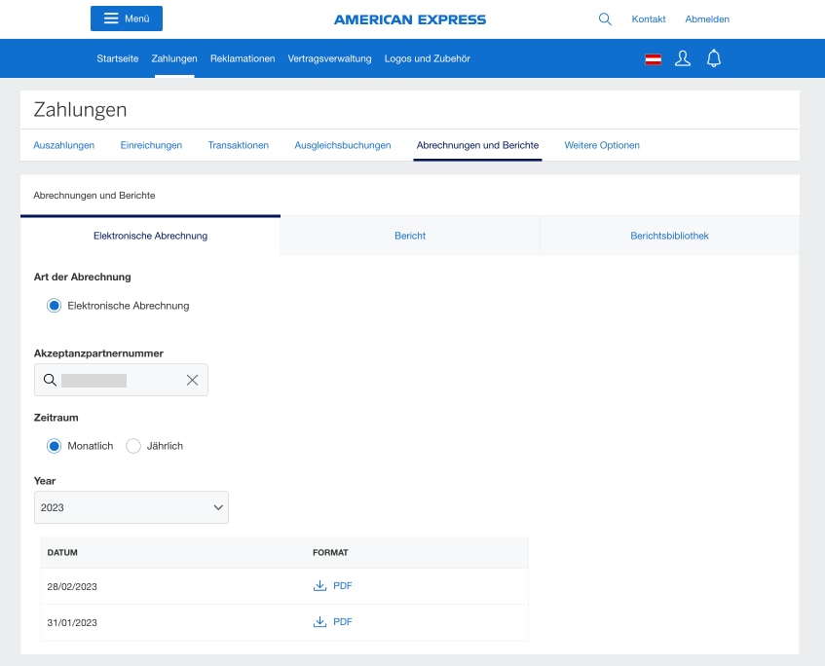Open the Berichtsbibliothek tab
The width and height of the screenshot is (825, 666).
click(x=669, y=235)
